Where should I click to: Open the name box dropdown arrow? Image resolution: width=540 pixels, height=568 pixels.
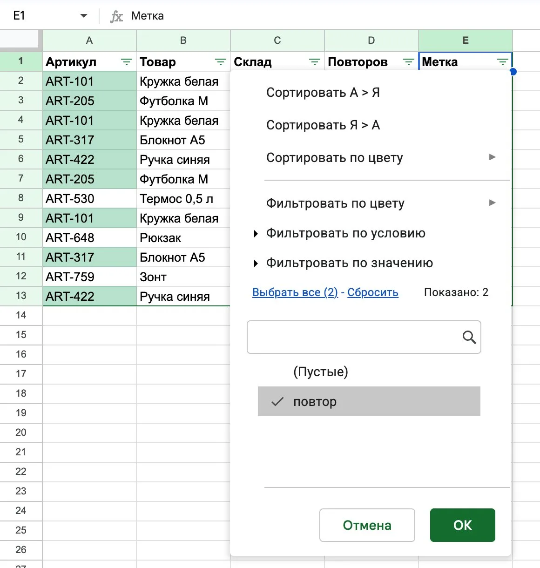point(84,16)
